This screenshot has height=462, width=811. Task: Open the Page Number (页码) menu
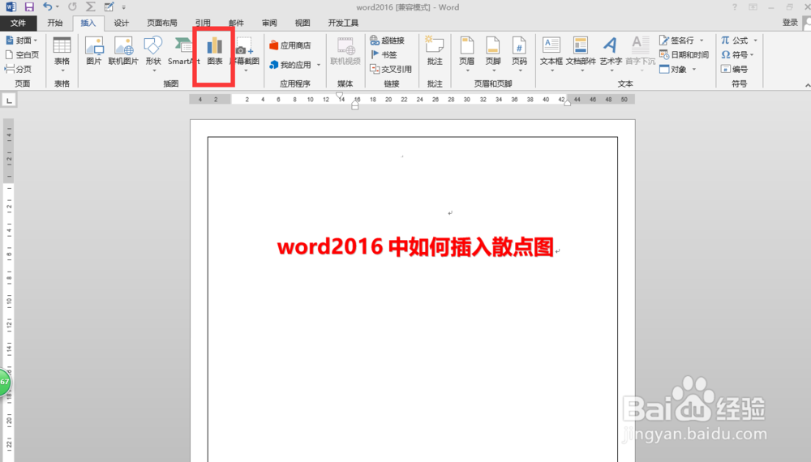pos(519,53)
